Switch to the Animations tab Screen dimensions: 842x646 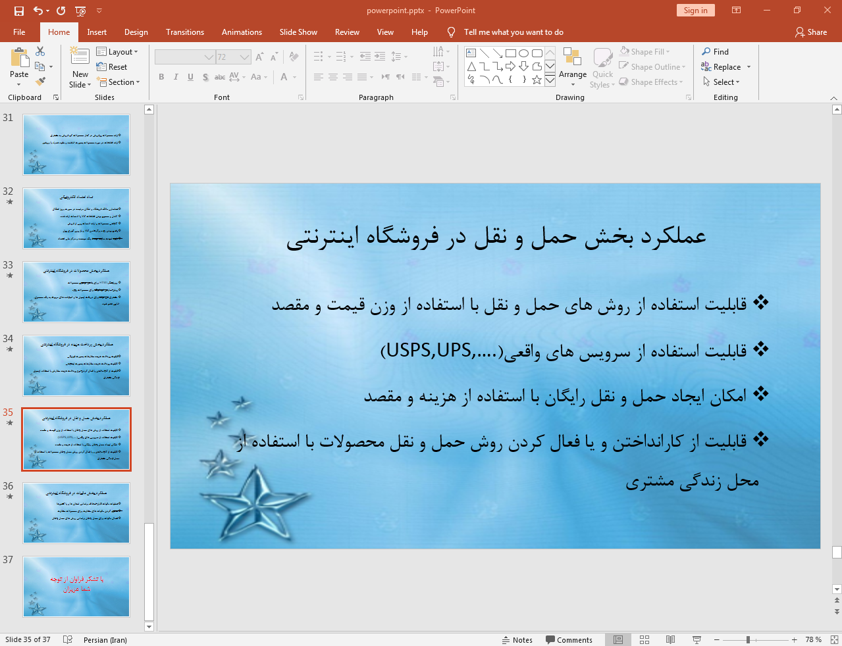click(242, 32)
